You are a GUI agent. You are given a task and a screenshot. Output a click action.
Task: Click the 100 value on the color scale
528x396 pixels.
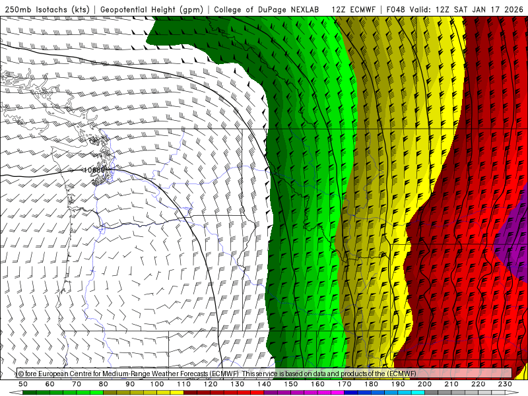click(157, 384)
